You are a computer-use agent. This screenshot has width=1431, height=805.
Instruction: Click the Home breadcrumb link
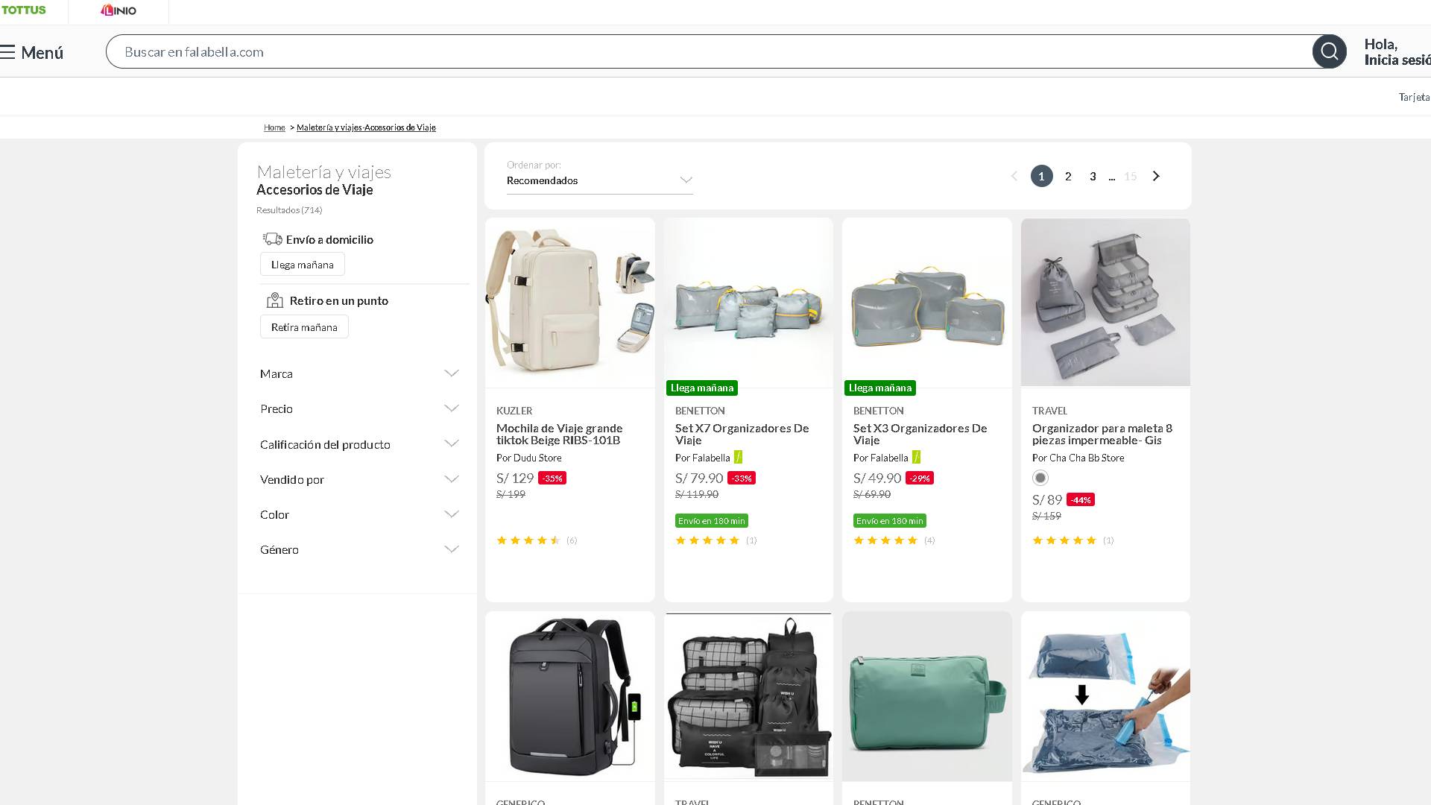tap(274, 127)
